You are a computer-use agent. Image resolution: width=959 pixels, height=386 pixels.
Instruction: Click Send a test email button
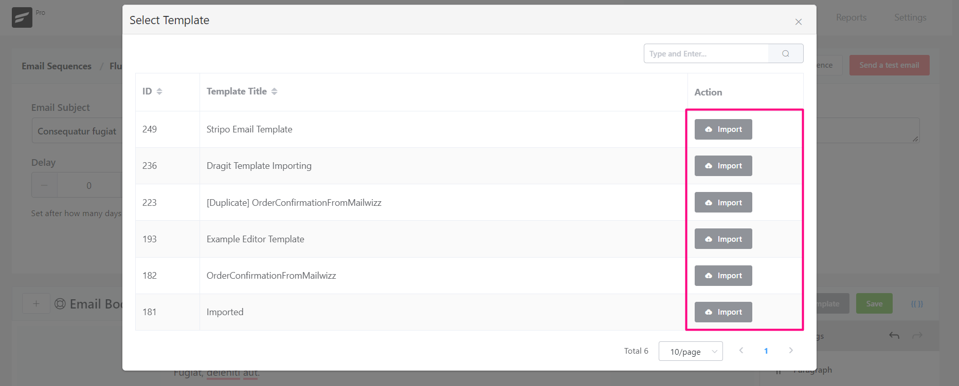(889, 65)
